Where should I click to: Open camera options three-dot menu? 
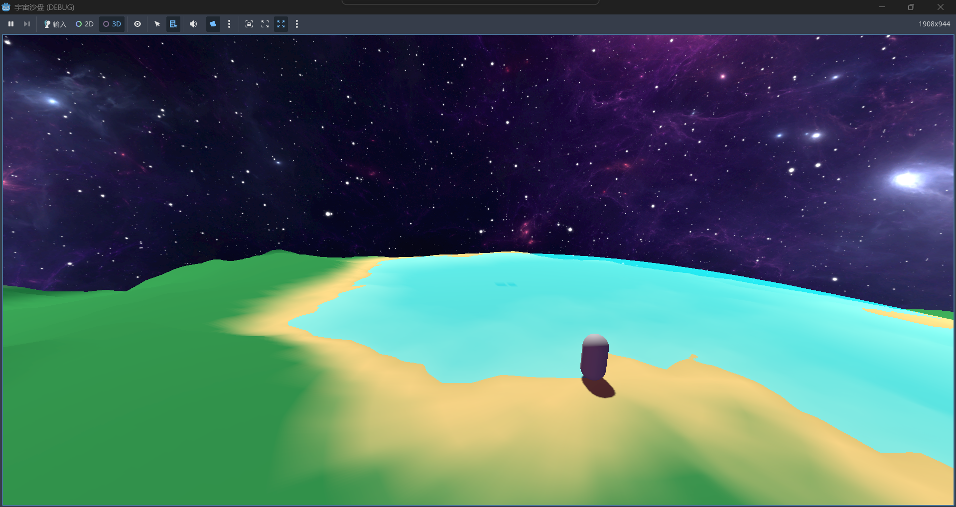pyautogui.click(x=229, y=24)
